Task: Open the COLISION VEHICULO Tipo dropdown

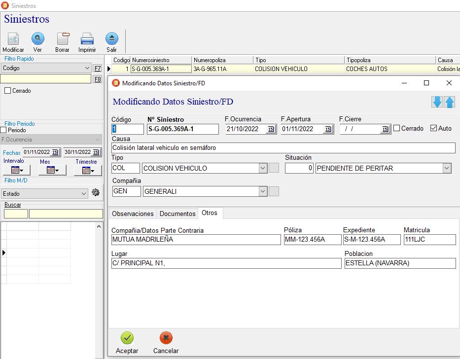Action: (263, 168)
